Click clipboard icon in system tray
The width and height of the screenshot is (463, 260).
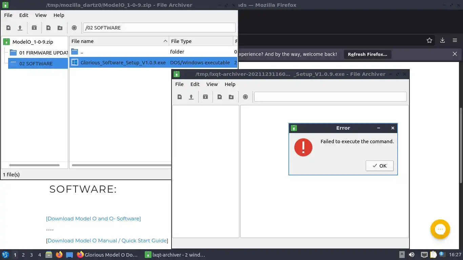434,255
